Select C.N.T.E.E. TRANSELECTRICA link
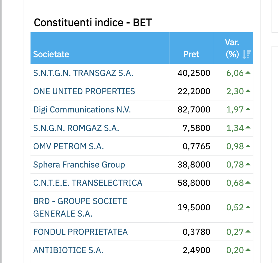 coord(88,183)
